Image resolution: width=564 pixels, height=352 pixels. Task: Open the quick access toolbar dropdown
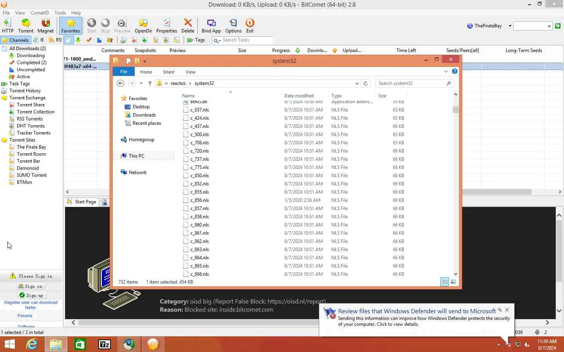[x=145, y=61]
